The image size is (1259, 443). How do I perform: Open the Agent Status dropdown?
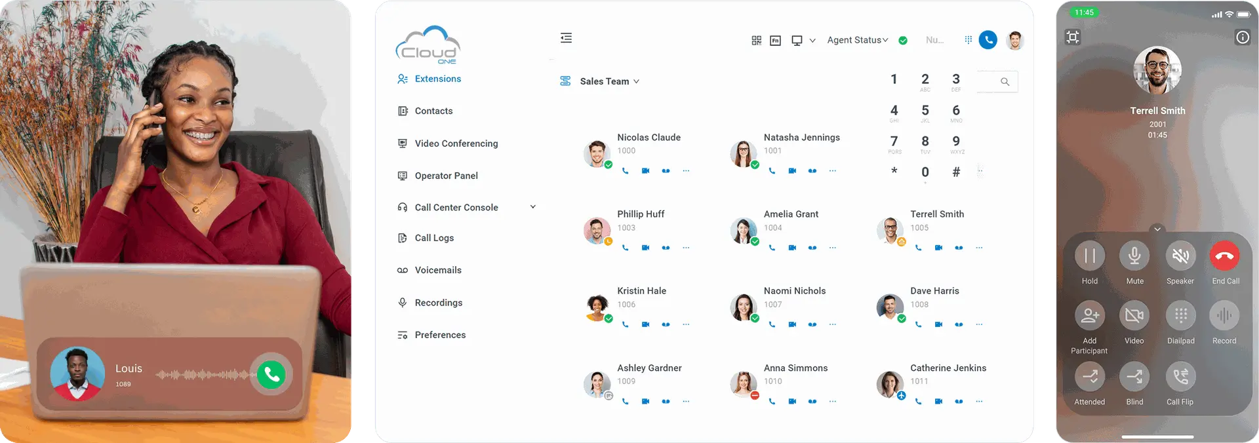(857, 40)
